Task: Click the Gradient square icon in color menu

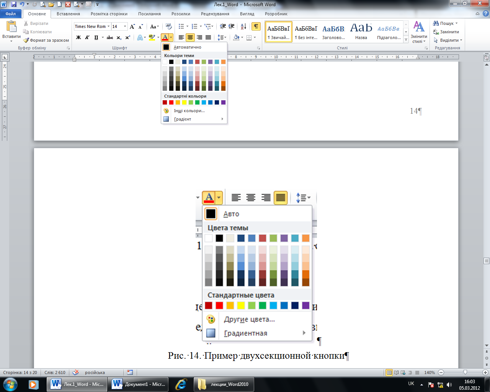Action: pyautogui.click(x=166, y=119)
